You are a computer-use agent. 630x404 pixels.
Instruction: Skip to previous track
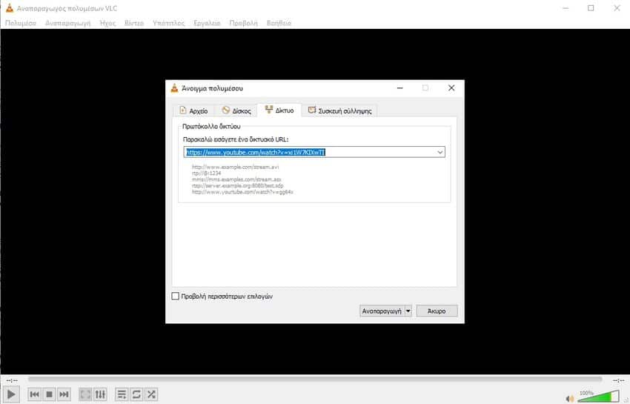(x=35, y=394)
